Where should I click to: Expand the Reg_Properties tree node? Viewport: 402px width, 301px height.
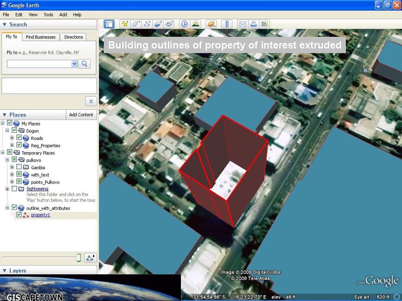click(12, 145)
